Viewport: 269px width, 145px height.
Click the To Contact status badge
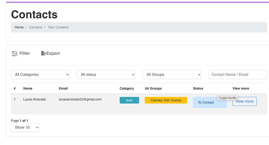[x=210, y=102]
